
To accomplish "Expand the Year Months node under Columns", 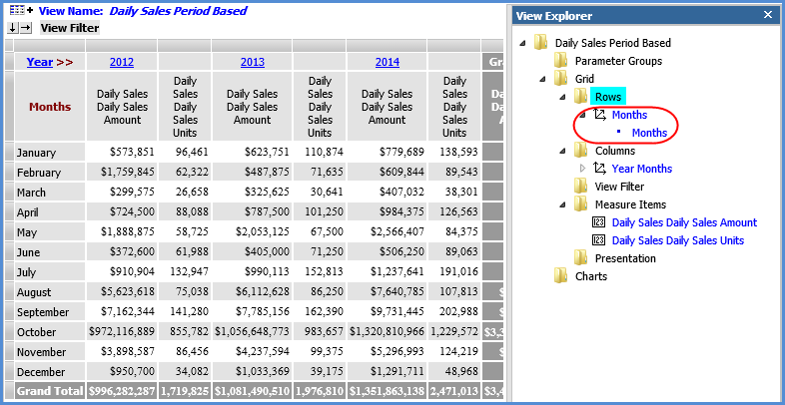I will click(583, 169).
